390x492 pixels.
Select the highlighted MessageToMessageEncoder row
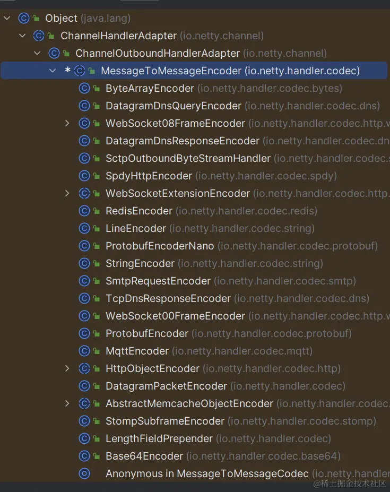click(x=194, y=71)
